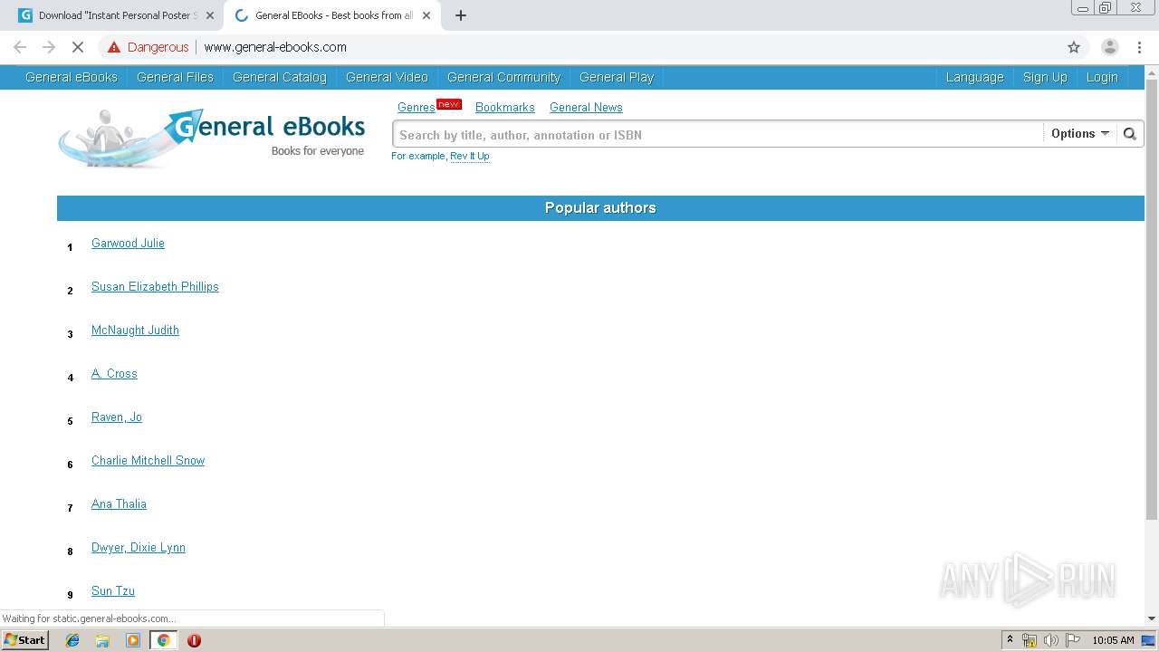This screenshot has height=652, width=1159.
Task: Click the Login link
Action: pyautogui.click(x=1102, y=77)
